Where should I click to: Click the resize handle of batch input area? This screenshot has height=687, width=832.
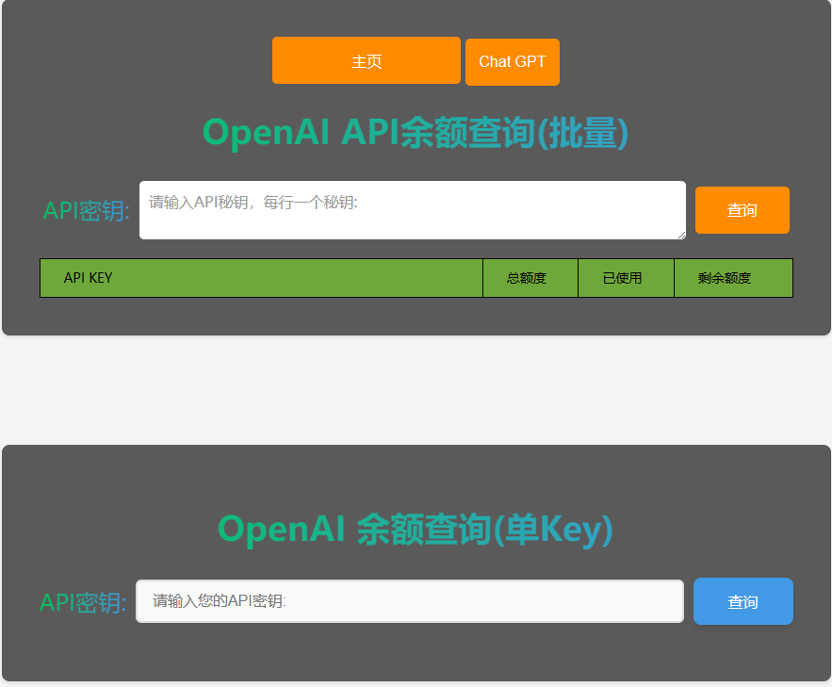(x=681, y=235)
